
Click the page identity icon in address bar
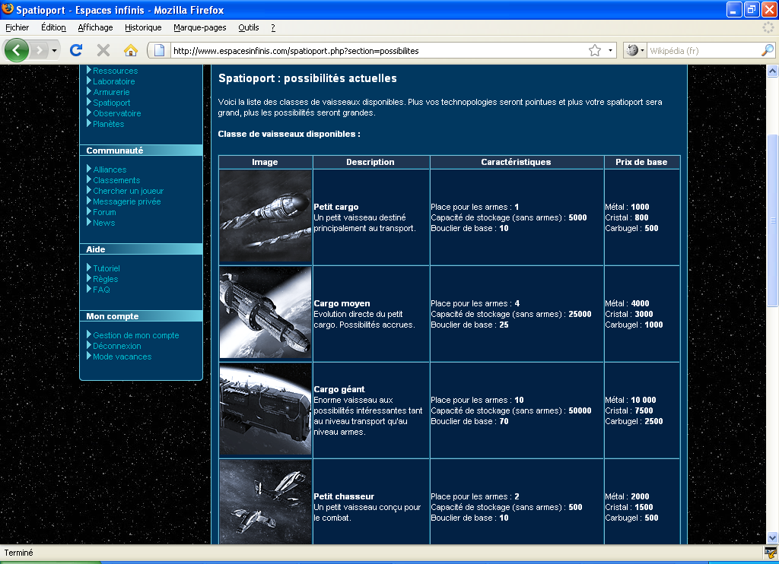(x=159, y=50)
